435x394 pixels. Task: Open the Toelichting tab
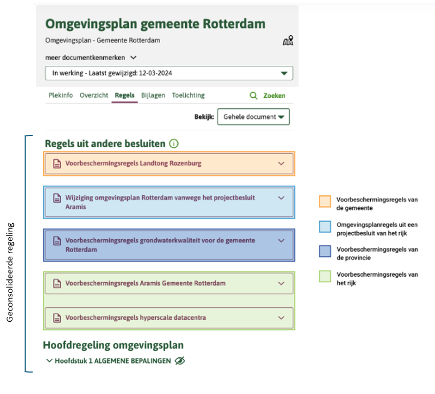tap(188, 95)
